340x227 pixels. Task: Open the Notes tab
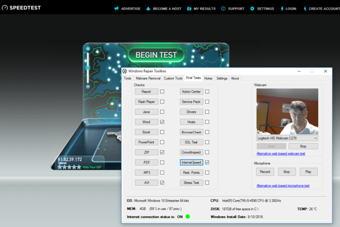tap(208, 78)
